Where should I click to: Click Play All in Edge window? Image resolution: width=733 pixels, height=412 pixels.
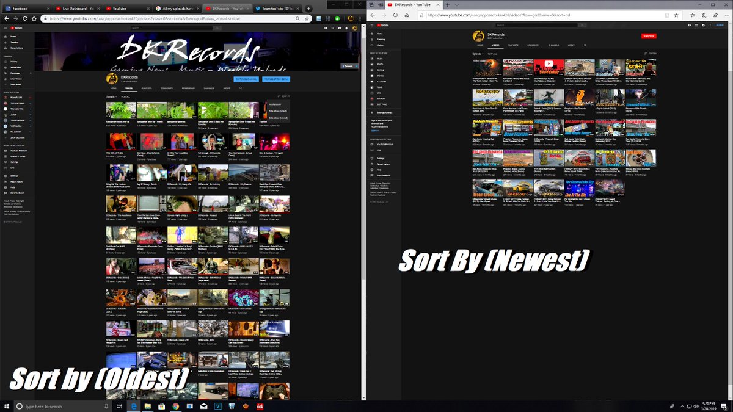[491, 54]
